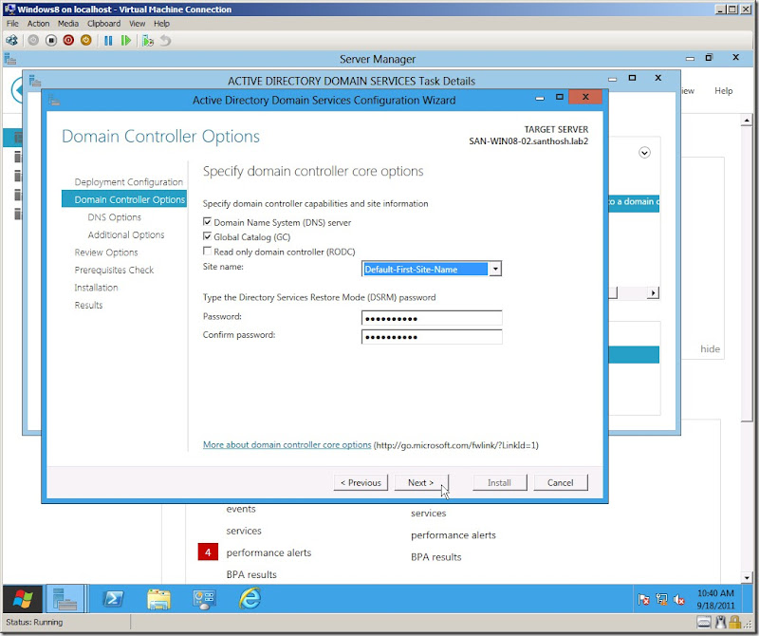Open PowerShell from the taskbar
The width and height of the screenshot is (759, 636).
(114, 598)
